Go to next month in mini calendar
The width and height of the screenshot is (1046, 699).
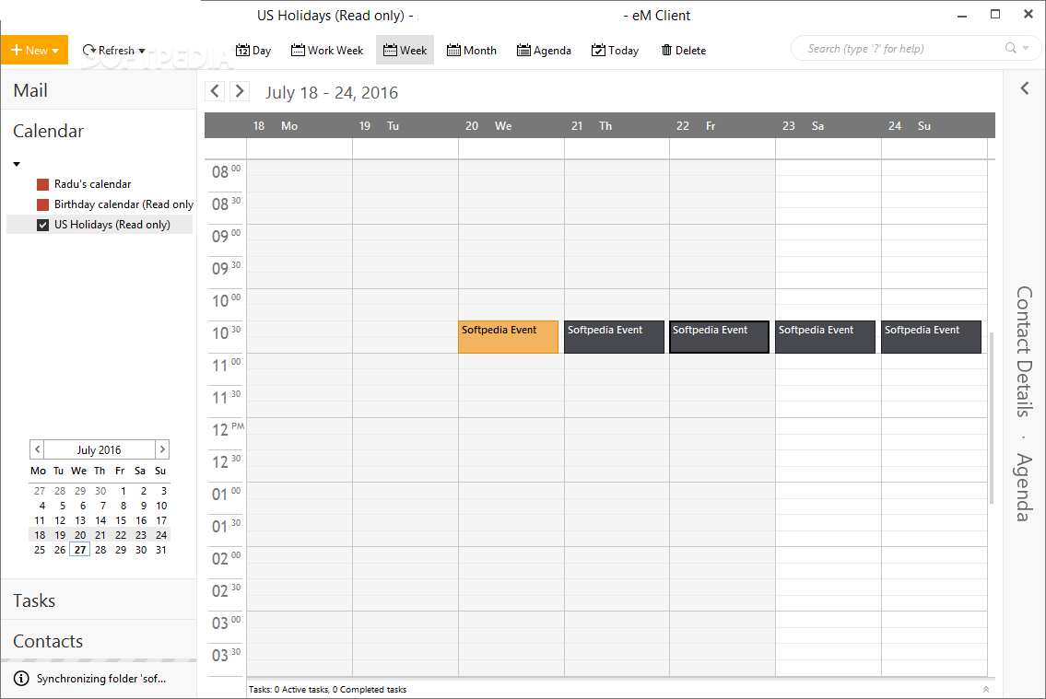click(162, 449)
